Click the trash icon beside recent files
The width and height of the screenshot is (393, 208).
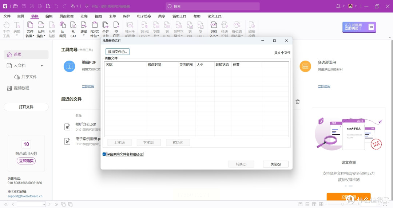[298, 102]
